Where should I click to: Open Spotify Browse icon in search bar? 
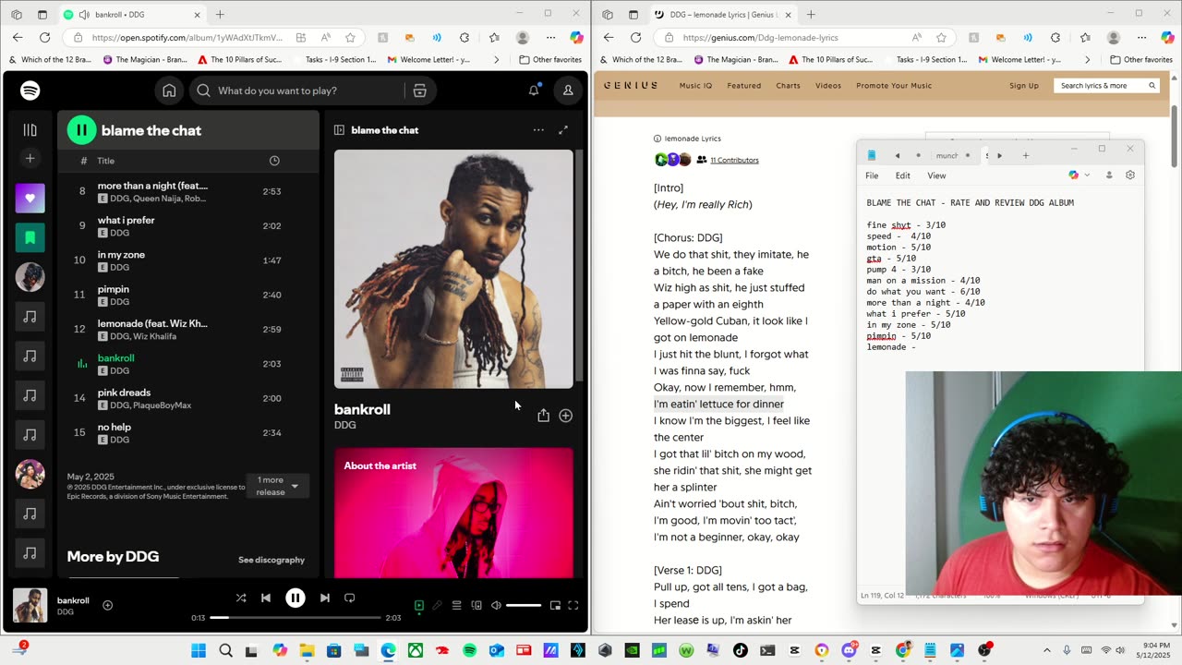pyautogui.click(x=419, y=91)
